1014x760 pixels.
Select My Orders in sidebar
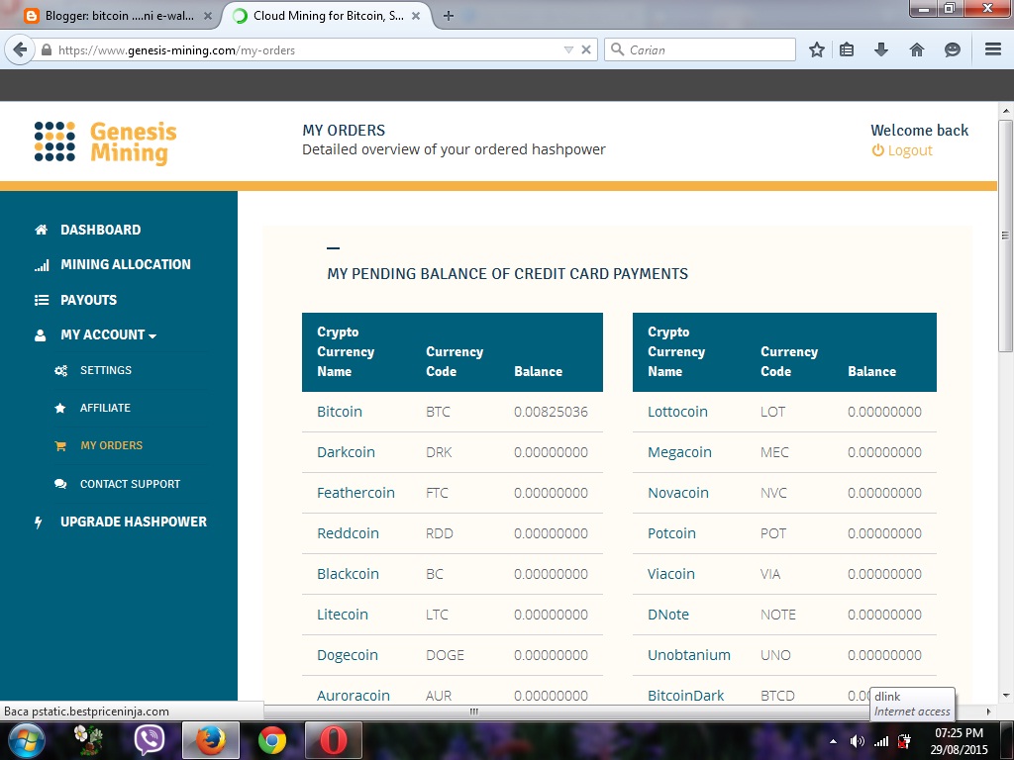tap(111, 445)
